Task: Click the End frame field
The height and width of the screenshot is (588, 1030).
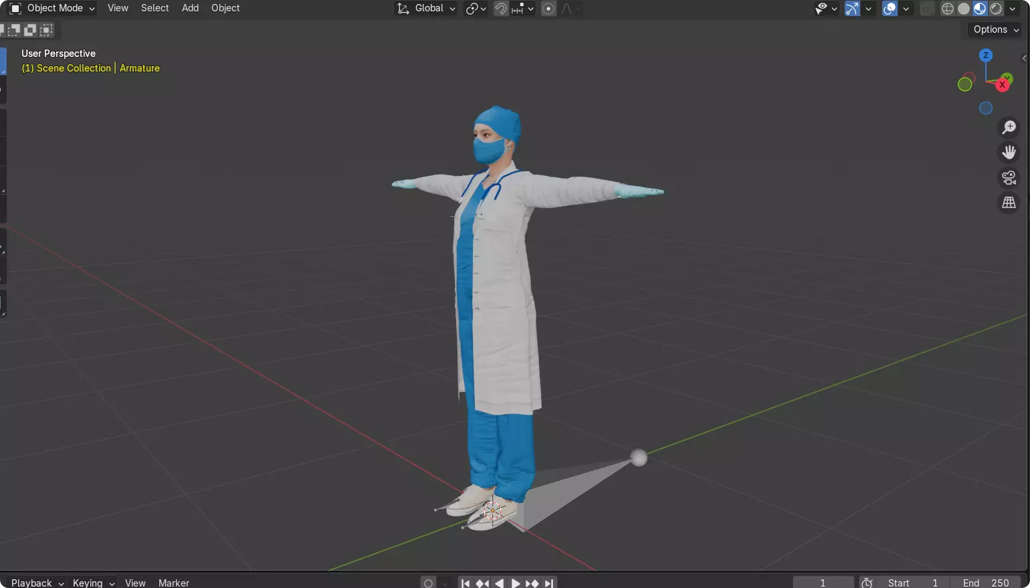Action: point(986,583)
